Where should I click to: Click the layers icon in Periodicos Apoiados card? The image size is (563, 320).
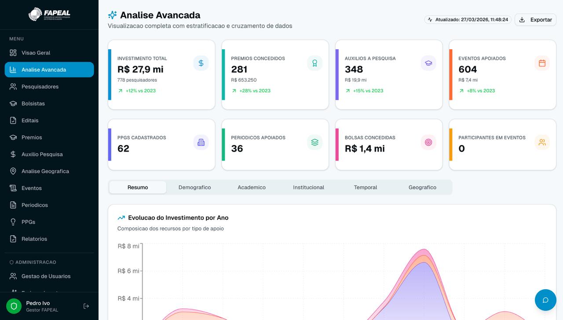pos(314,142)
